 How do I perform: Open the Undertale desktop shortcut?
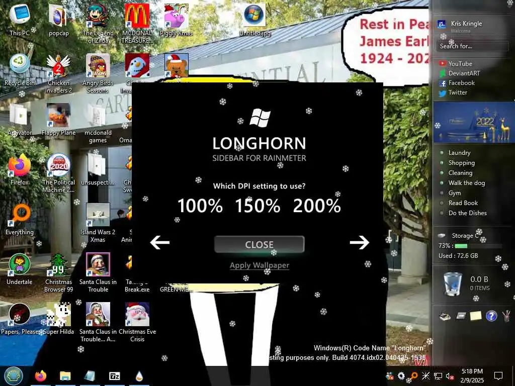[x=20, y=269]
